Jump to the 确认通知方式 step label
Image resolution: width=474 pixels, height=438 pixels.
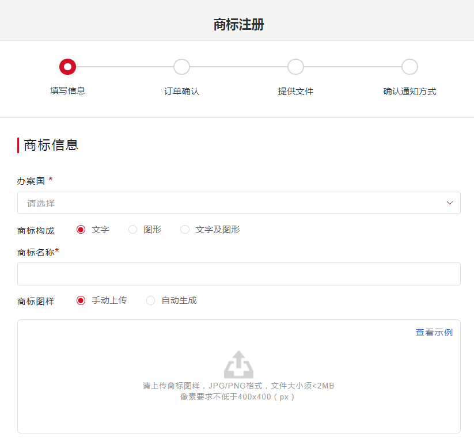[409, 91]
